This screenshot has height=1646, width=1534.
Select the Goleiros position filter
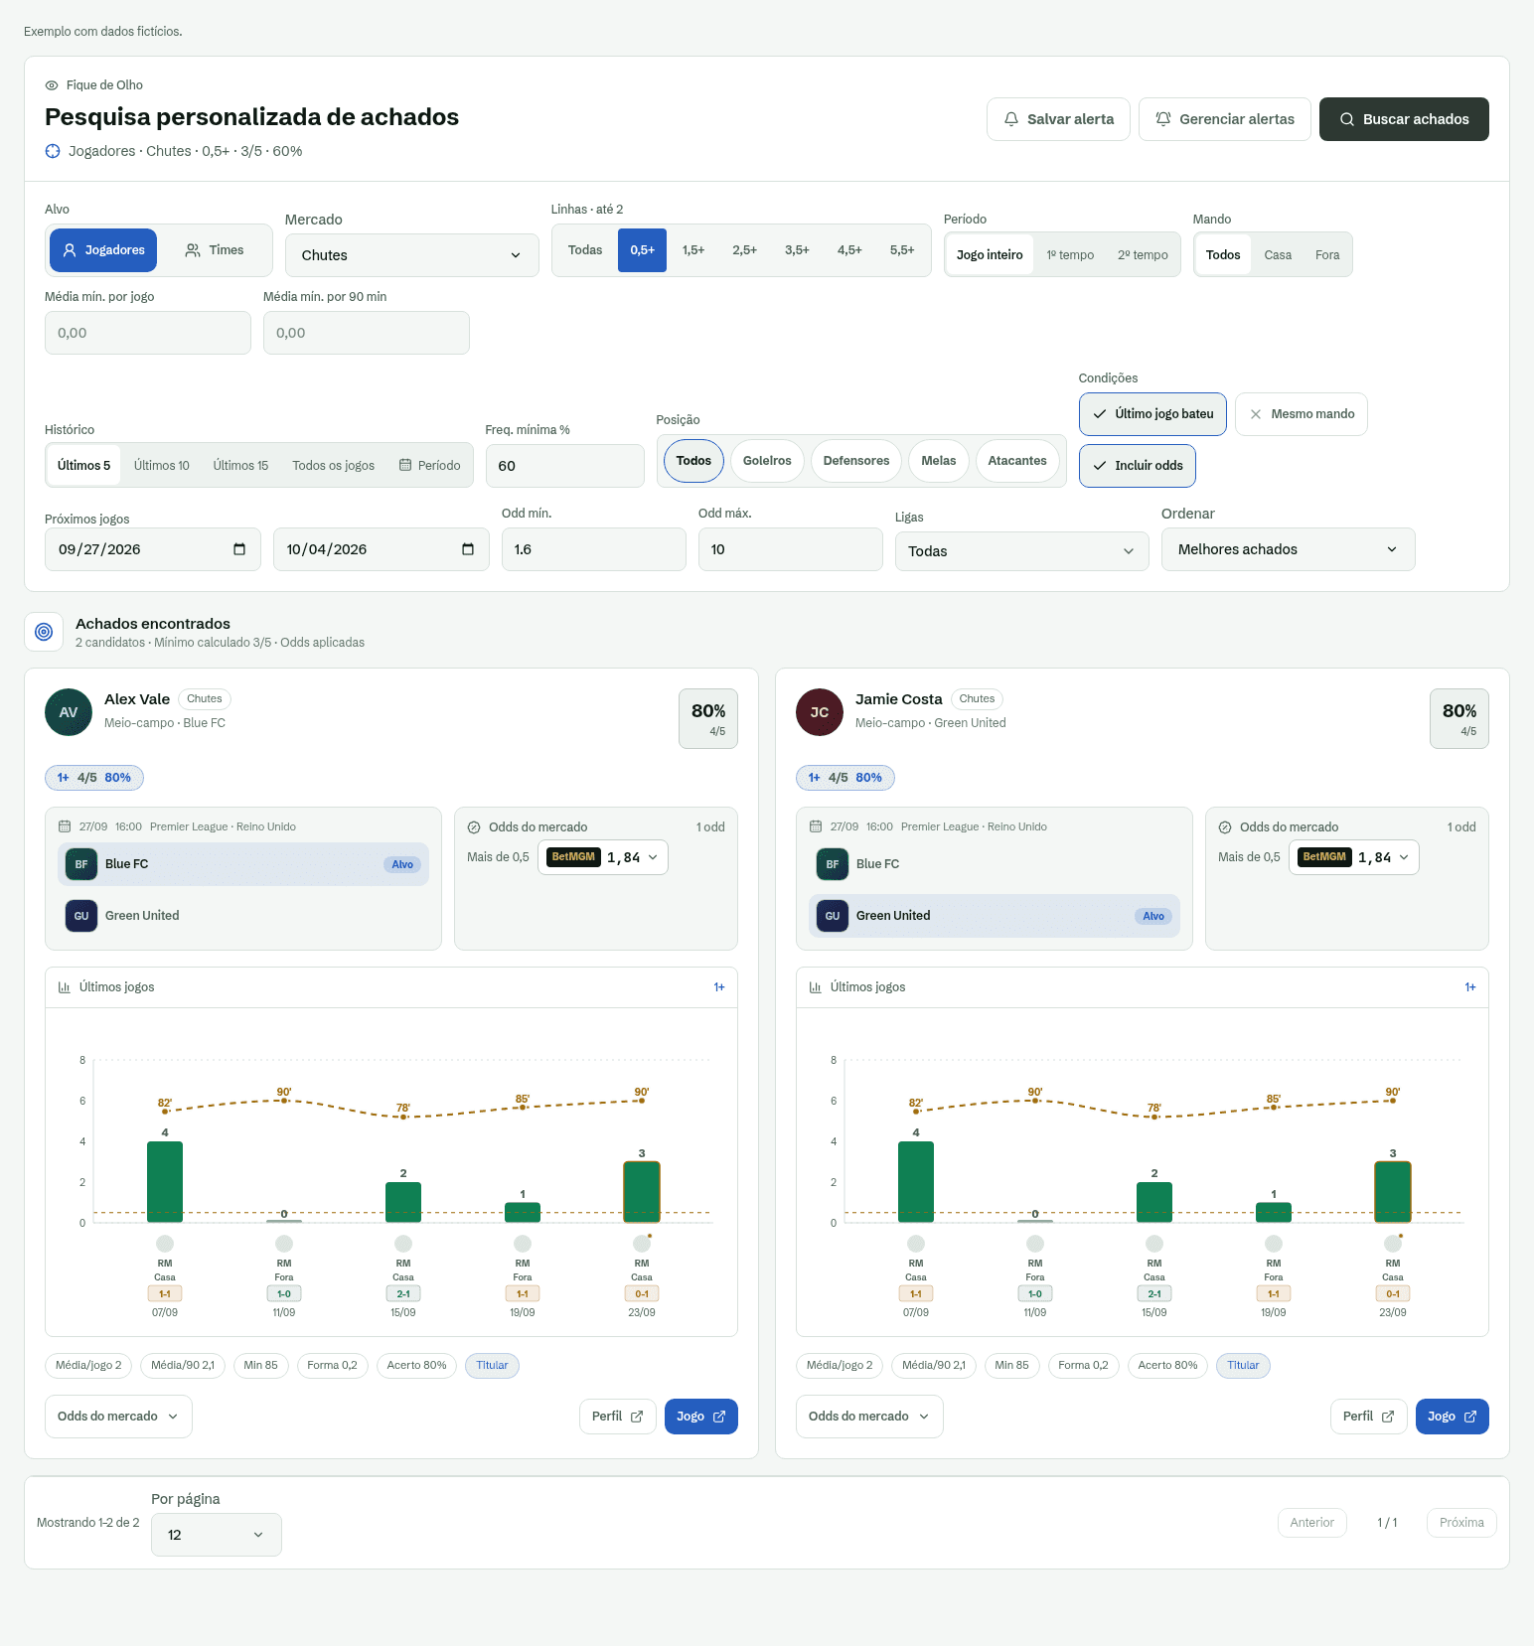coord(767,461)
